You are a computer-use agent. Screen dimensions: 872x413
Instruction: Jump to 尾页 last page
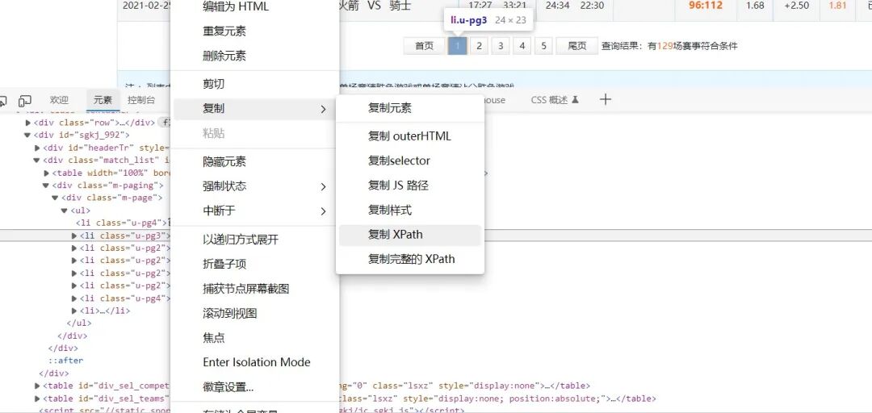pos(576,46)
